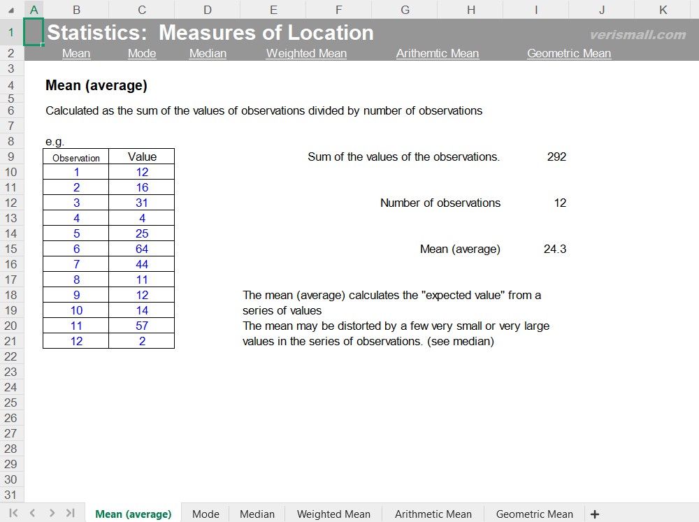Click the Median hyperlink
This screenshot has height=522, width=699.
pyautogui.click(x=207, y=53)
